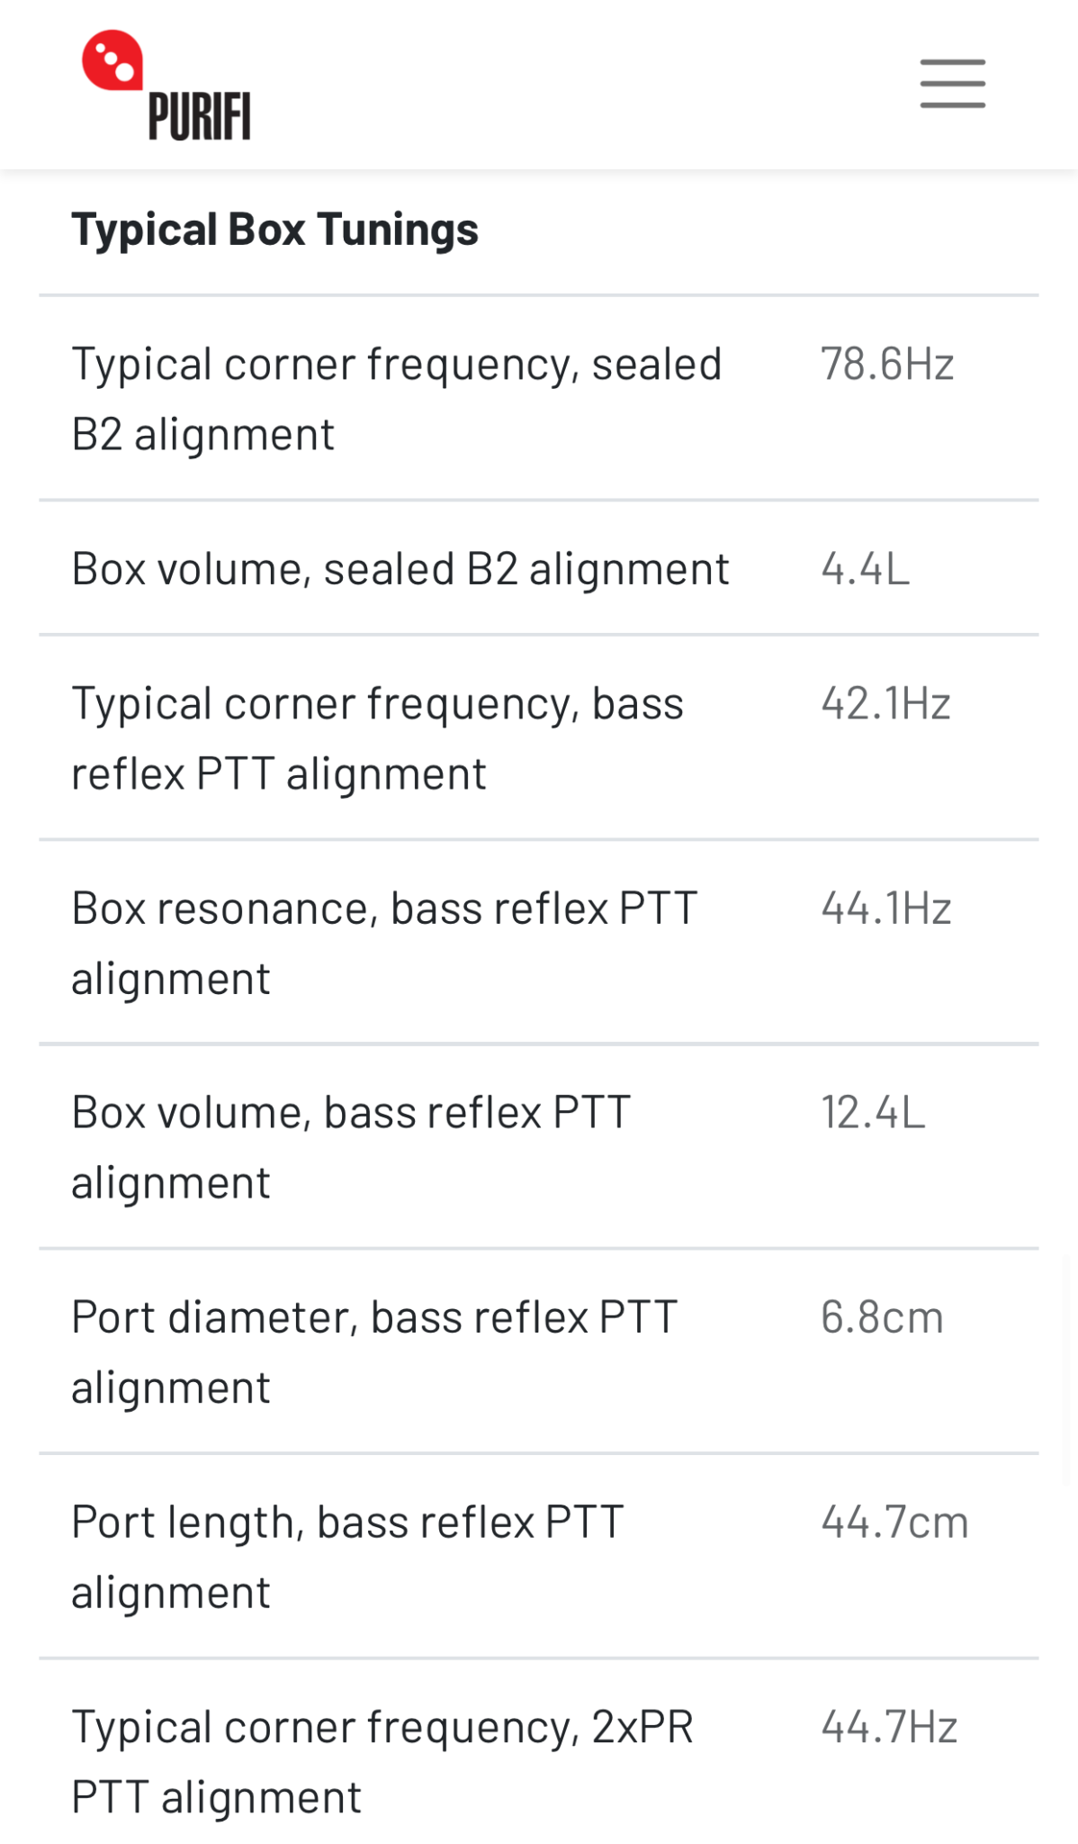Screen dimensions: 1078x1844
Task: Select the 44.1Hz value
Action: (886, 908)
